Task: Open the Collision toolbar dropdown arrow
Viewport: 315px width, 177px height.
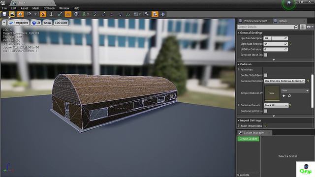Action: 88,14
